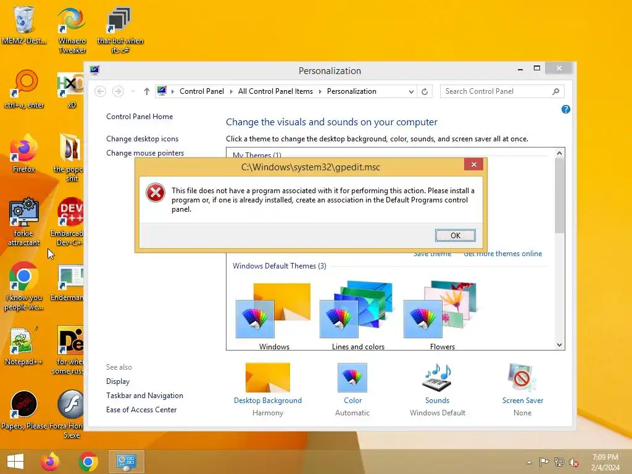Click the themes list scrollbar down arrow
This screenshot has height=474, width=632.
[x=559, y=345]
